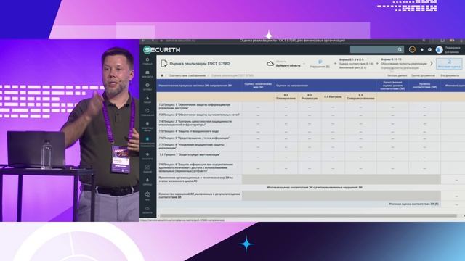Open Соответствие требованиям breadcrumb link
This screenshot has width=465, height=261.
(187, 75)
